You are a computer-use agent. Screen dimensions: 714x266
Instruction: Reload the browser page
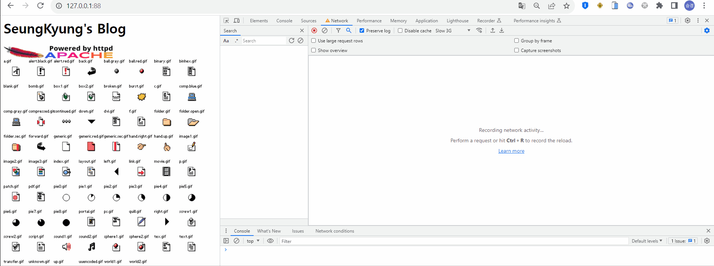click(x=41, y=6)
